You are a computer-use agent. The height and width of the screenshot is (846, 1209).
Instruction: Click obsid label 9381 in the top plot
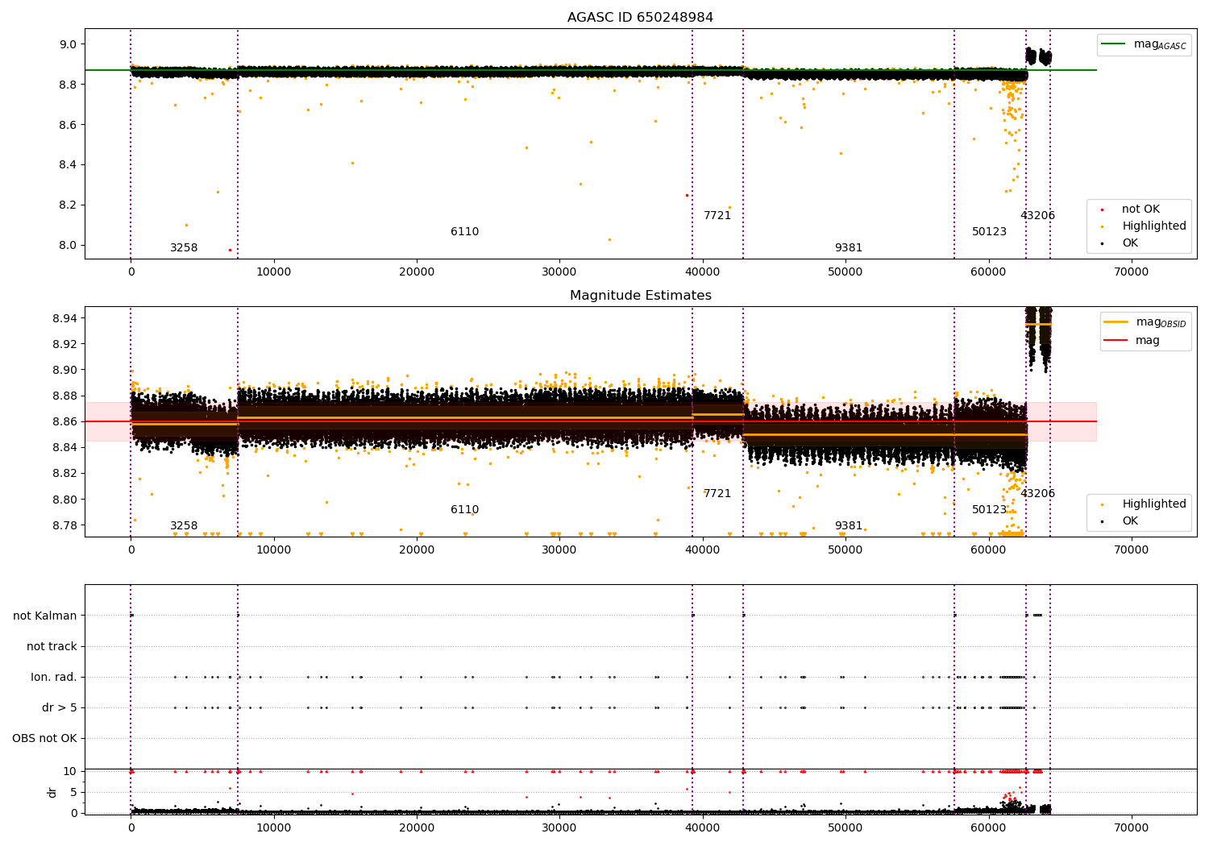tap(849, 248)
